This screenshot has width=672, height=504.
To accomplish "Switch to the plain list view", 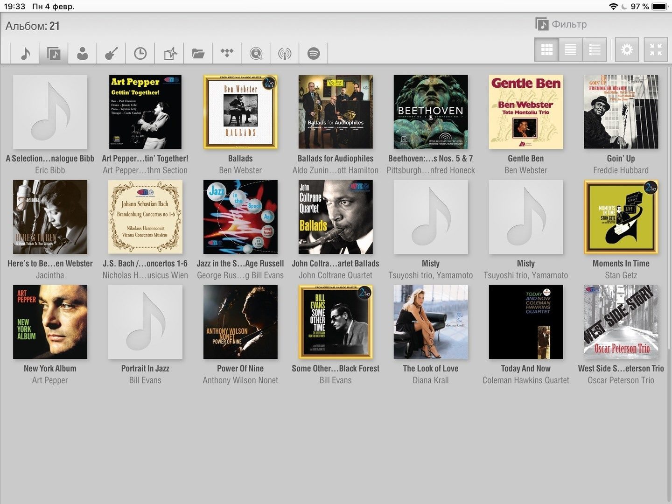I will (570, 49).
